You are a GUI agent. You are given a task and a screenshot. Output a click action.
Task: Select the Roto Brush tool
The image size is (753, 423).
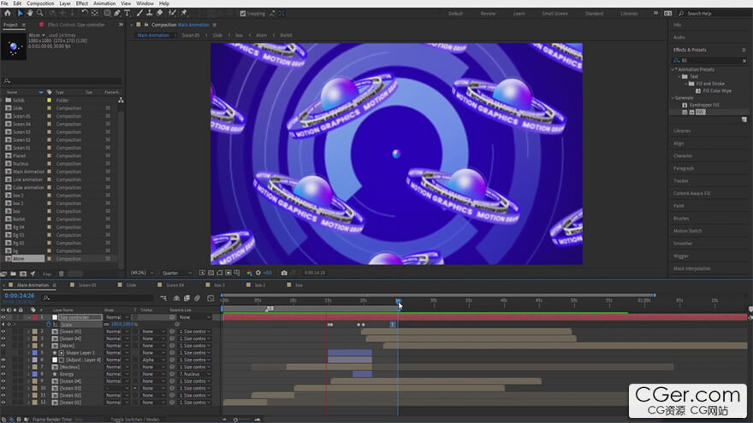click(x=172, y=14)
